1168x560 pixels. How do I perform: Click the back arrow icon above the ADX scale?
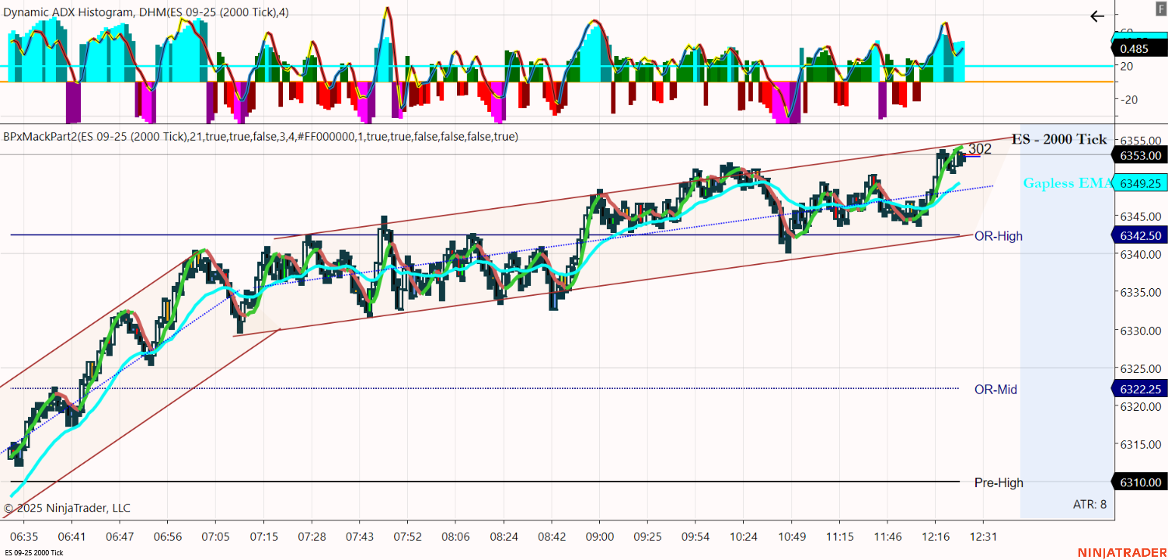[x=1097, y=16]
